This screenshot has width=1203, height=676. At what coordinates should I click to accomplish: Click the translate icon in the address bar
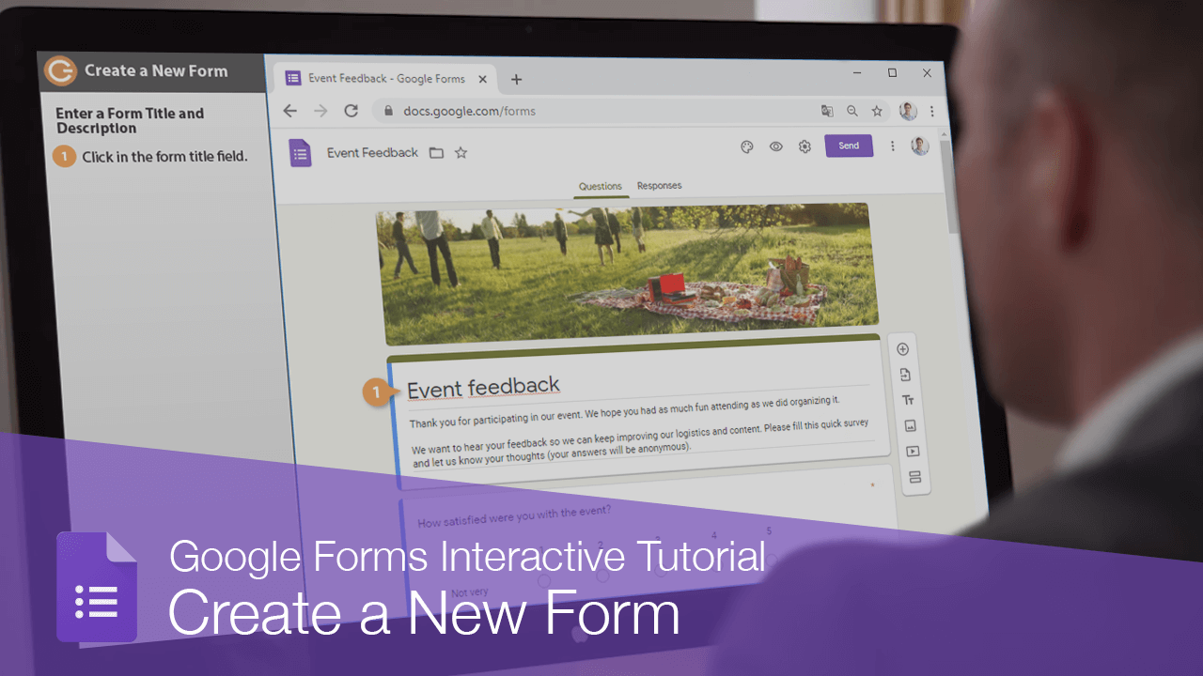click(x=827, y=111)
